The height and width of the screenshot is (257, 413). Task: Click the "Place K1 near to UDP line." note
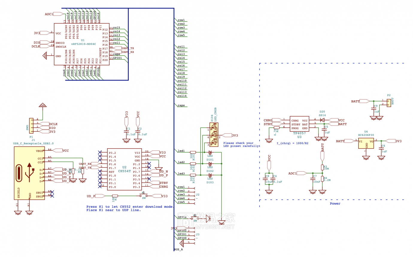pyautogui.click(x=113, y=210)
